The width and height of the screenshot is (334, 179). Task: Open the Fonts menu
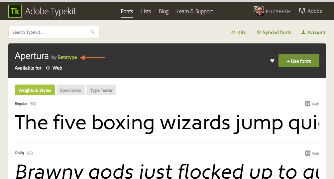click(127, 11)
